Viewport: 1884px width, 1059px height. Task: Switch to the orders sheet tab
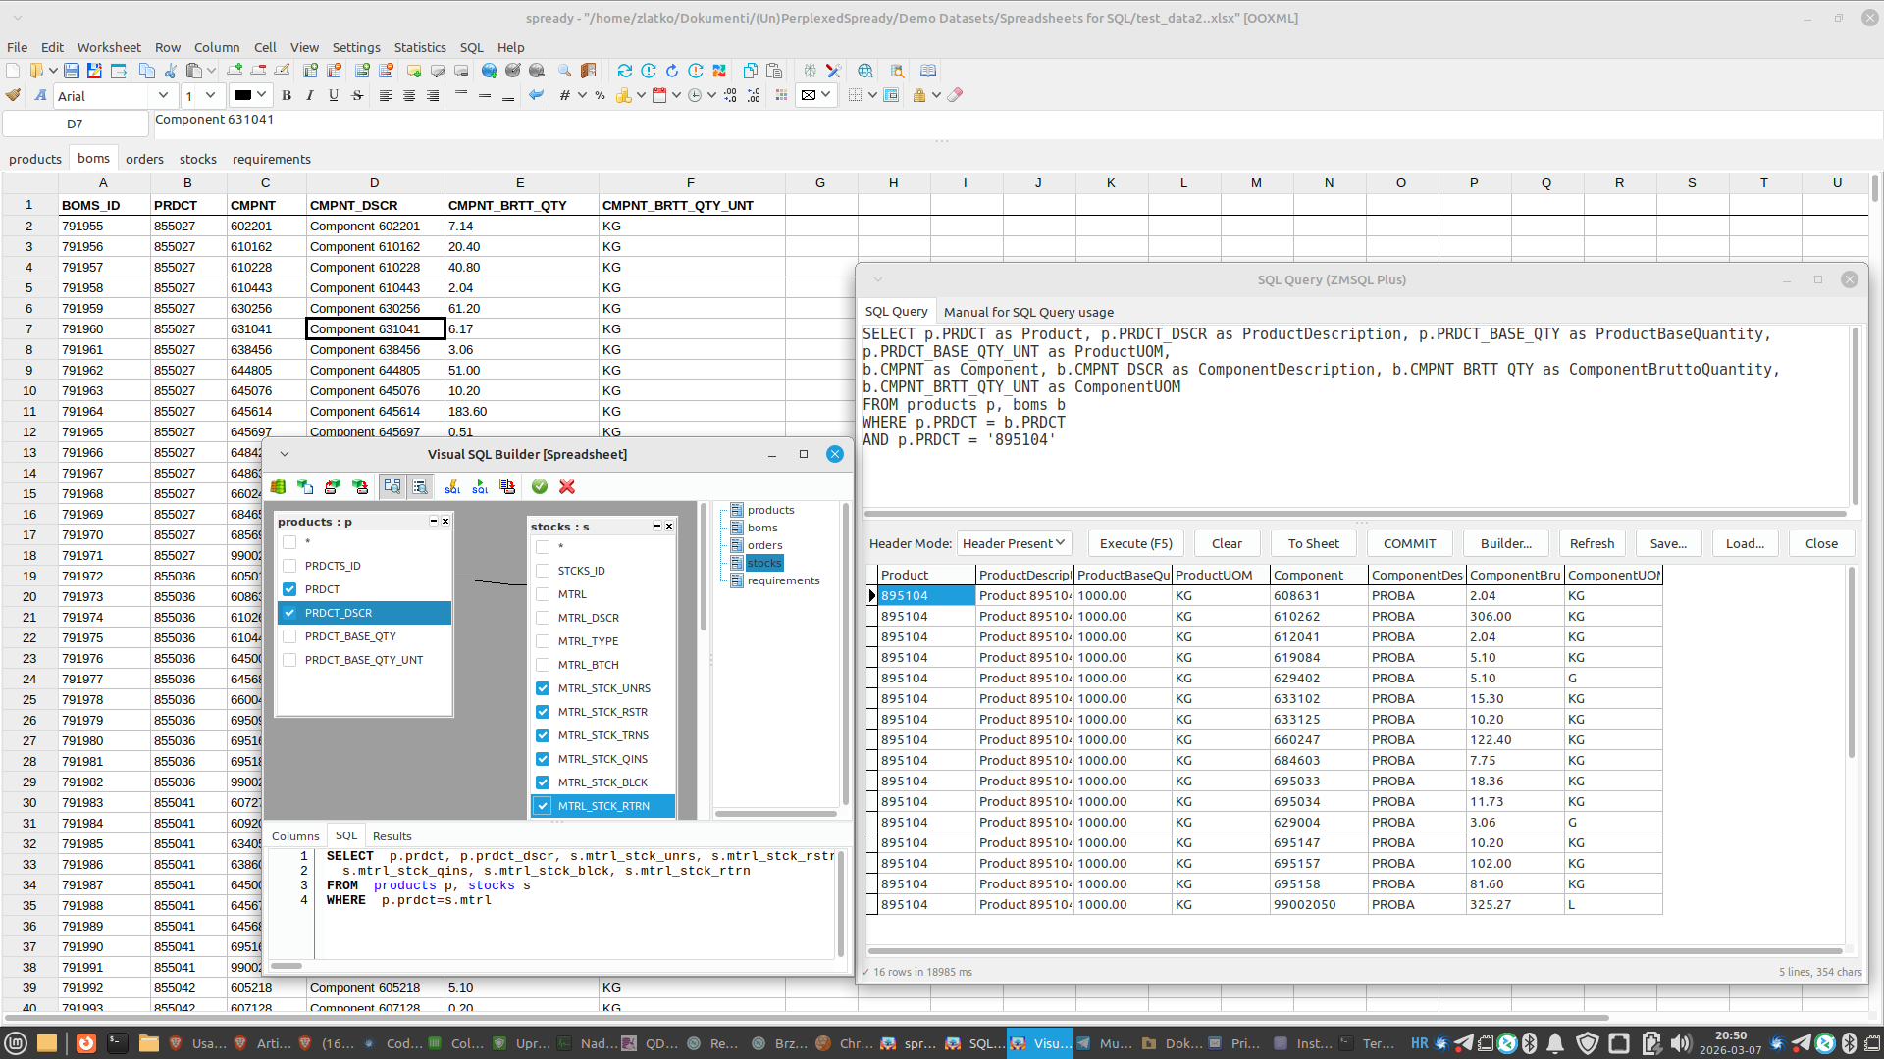[x=144, y=159]
